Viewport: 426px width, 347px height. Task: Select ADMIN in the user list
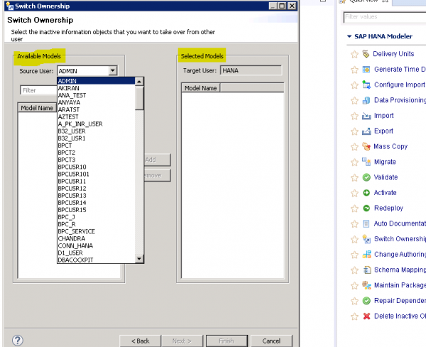tap(96, 81)
